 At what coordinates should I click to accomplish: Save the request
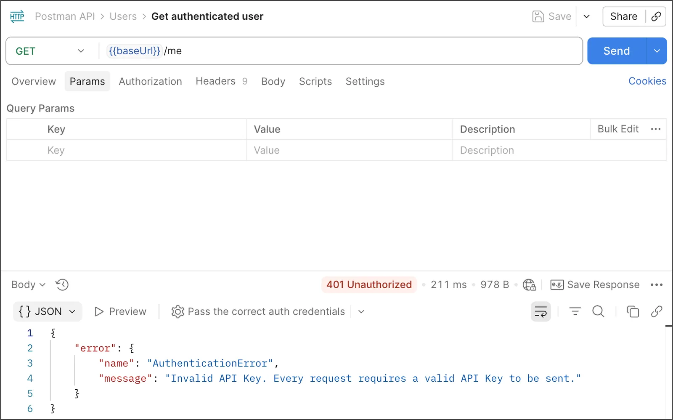pyautogui.click(x=552, y=16)
